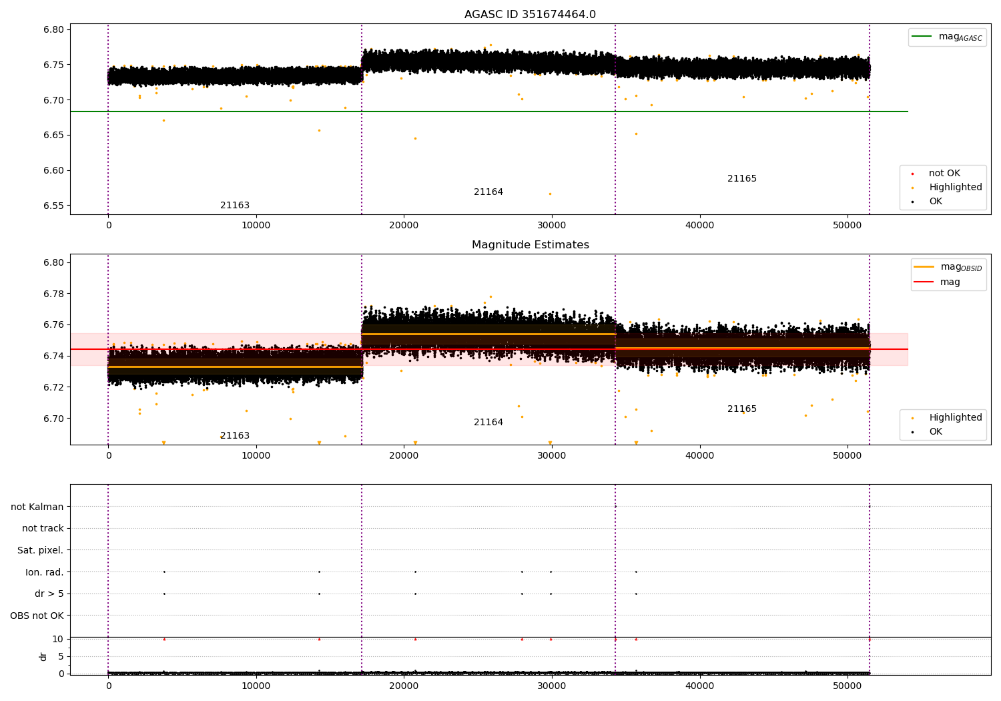Click the 21163 obsid label in top panel

tap(235, 206)
